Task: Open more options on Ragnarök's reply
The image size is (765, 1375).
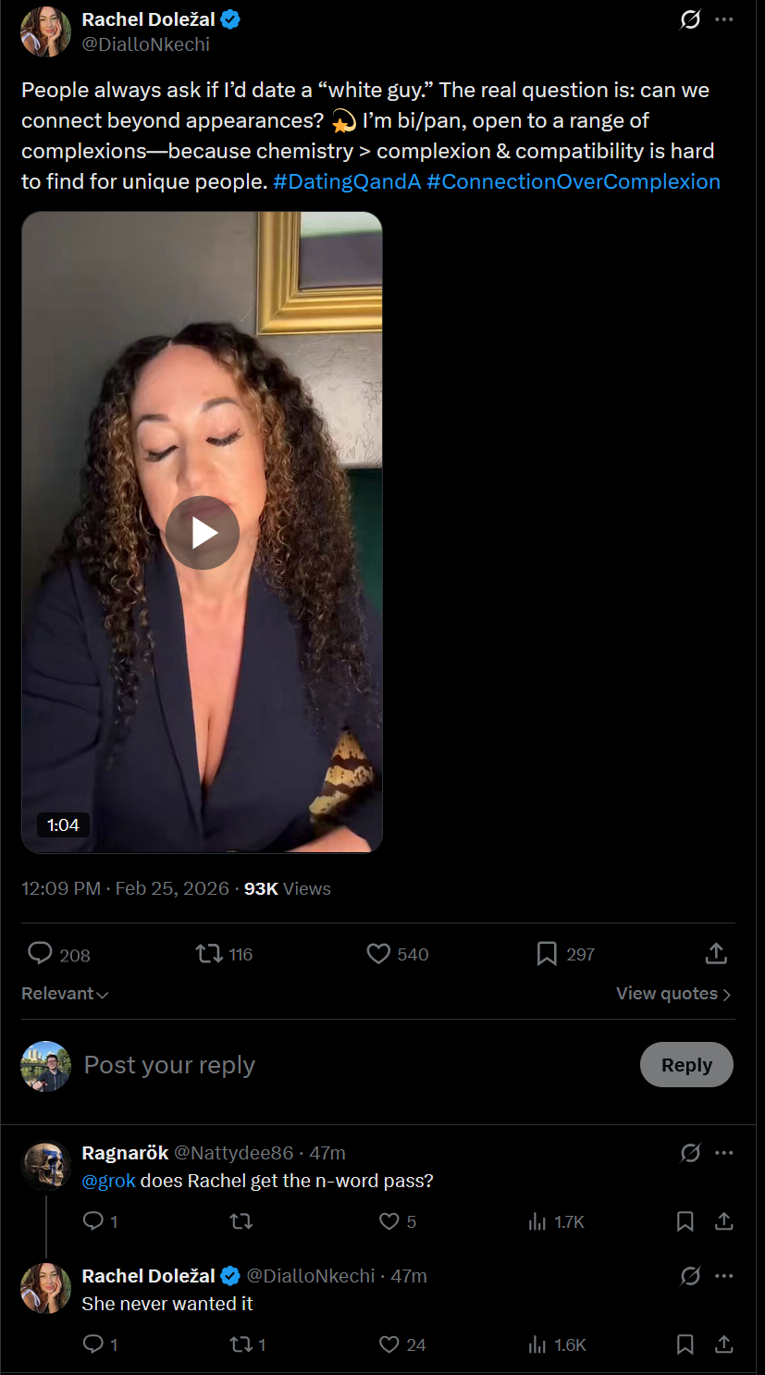Action: (724, 1153)
